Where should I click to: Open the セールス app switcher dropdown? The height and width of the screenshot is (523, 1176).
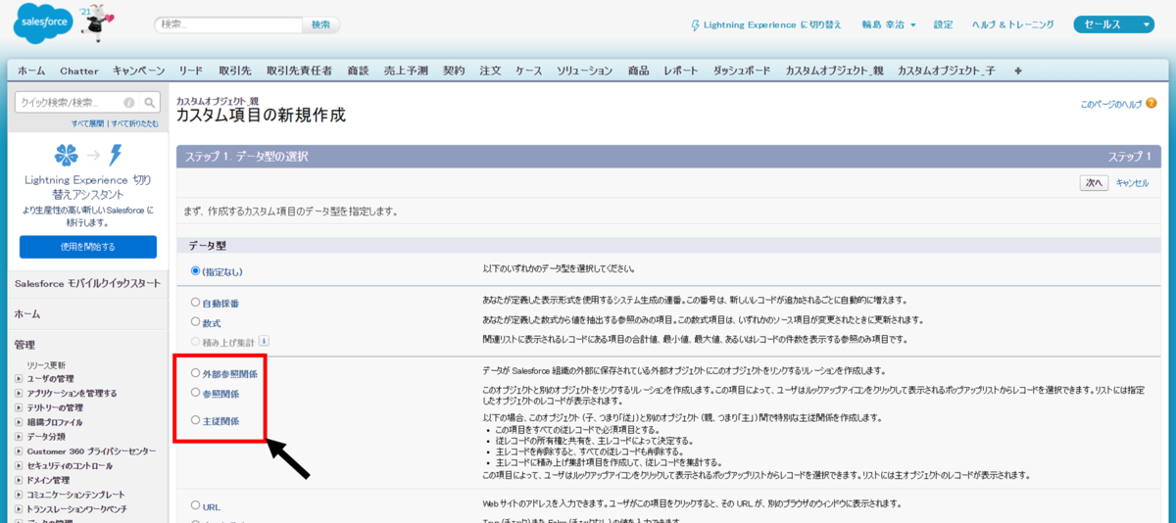1115,24
